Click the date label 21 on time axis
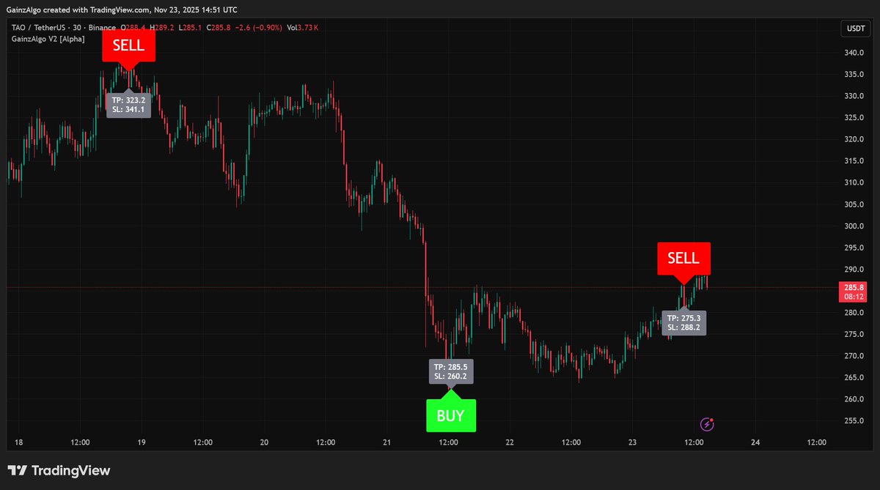Image resolution: width=880 pixels, height=490 pixels. pyautogui.click(x=387, y=442)
